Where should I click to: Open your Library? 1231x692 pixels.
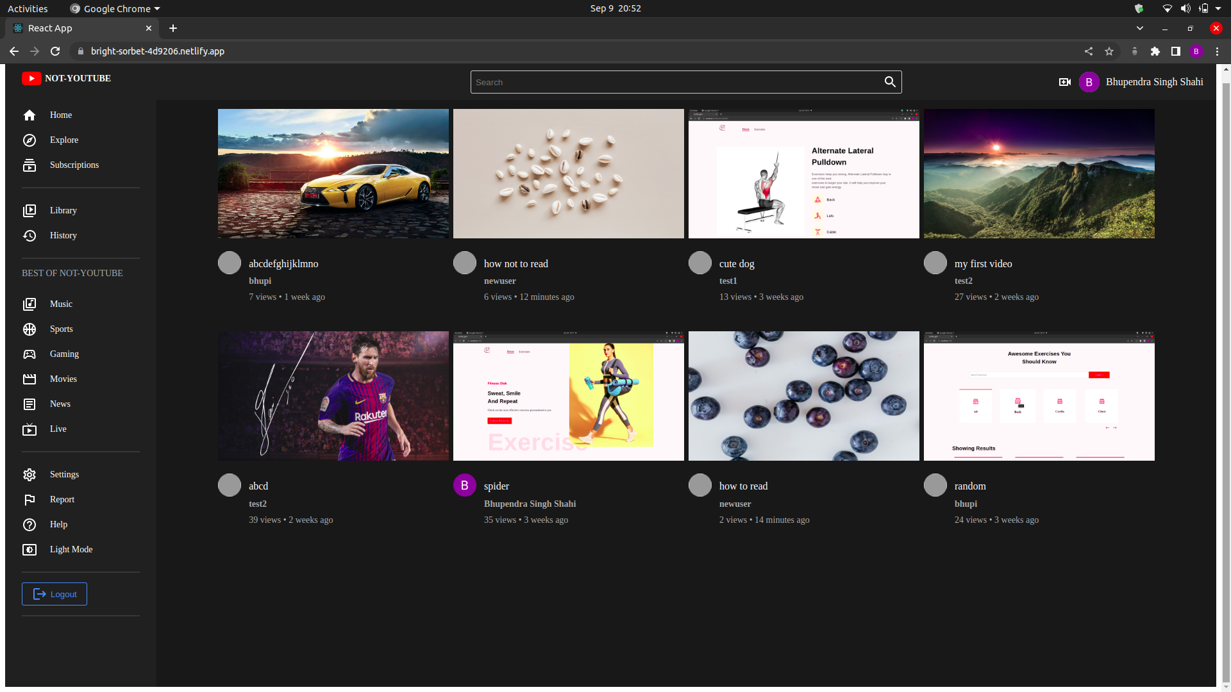(x=29, y=210)
